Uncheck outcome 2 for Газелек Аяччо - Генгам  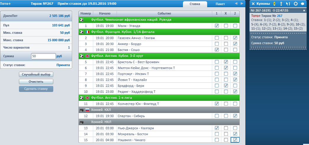[x=235, y=38]
